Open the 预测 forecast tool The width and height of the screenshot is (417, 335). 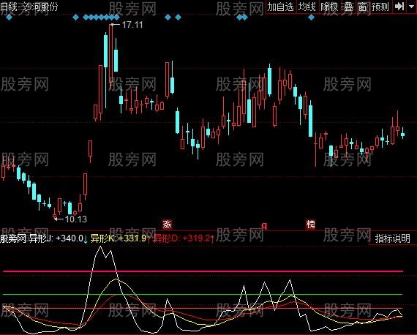[380, 7]
